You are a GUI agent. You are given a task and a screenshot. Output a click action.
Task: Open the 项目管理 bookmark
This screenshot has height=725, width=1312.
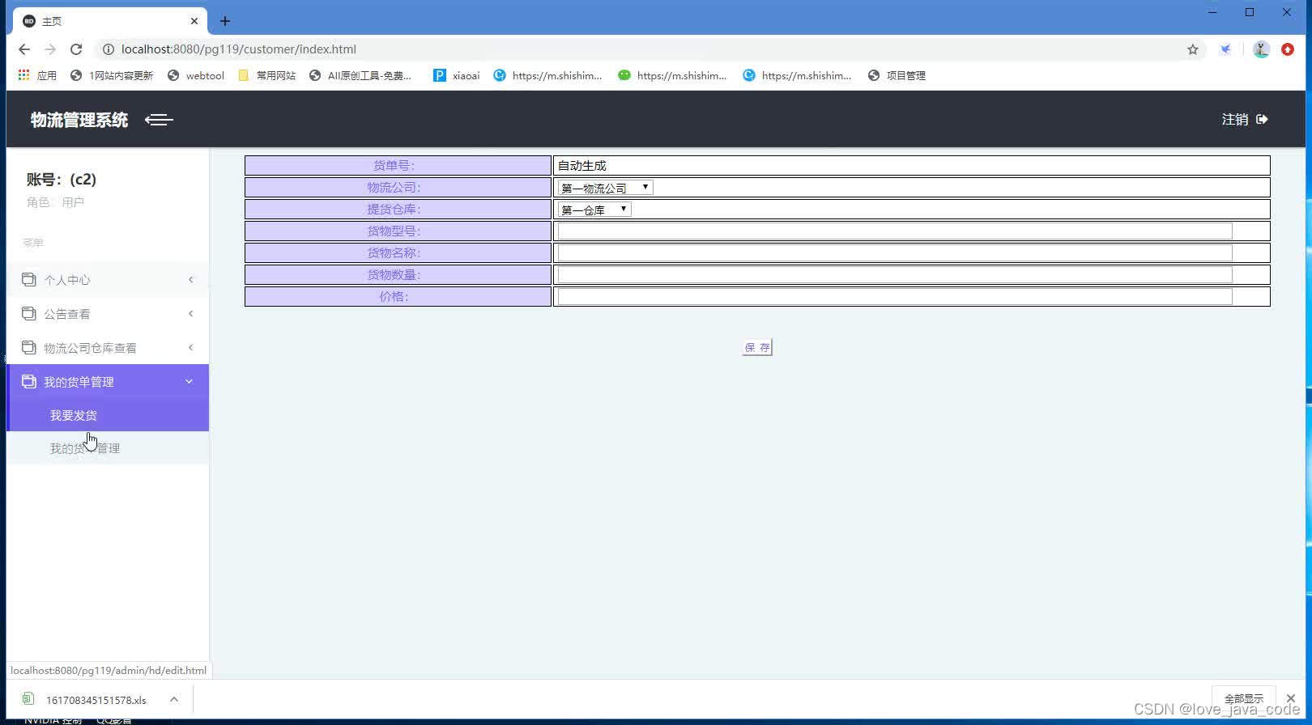tap(897, 75)
